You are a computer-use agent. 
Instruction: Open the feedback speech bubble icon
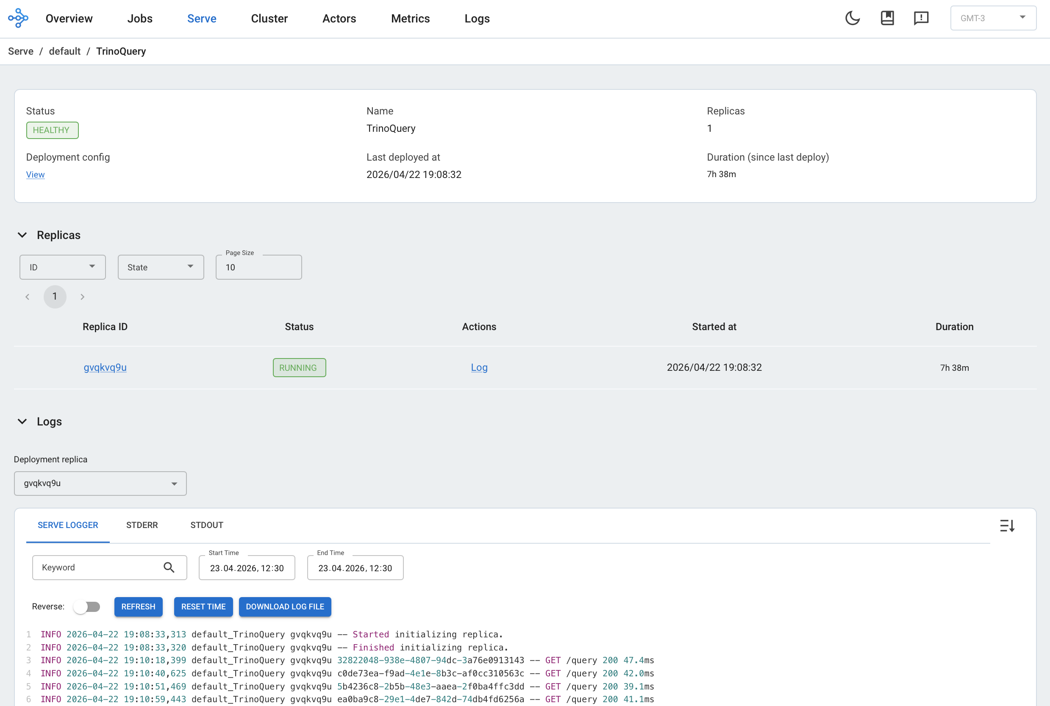(921, 18)
